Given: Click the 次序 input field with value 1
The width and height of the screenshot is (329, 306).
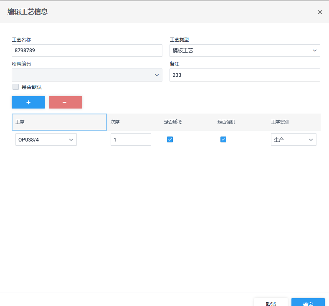Looking at the screenshot, I should point(131,139).
